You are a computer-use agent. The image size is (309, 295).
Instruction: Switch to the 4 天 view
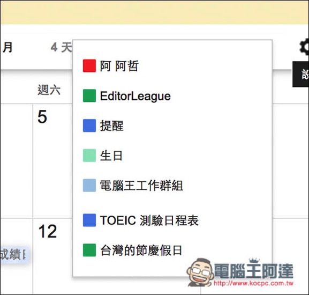tap(61, 47)
